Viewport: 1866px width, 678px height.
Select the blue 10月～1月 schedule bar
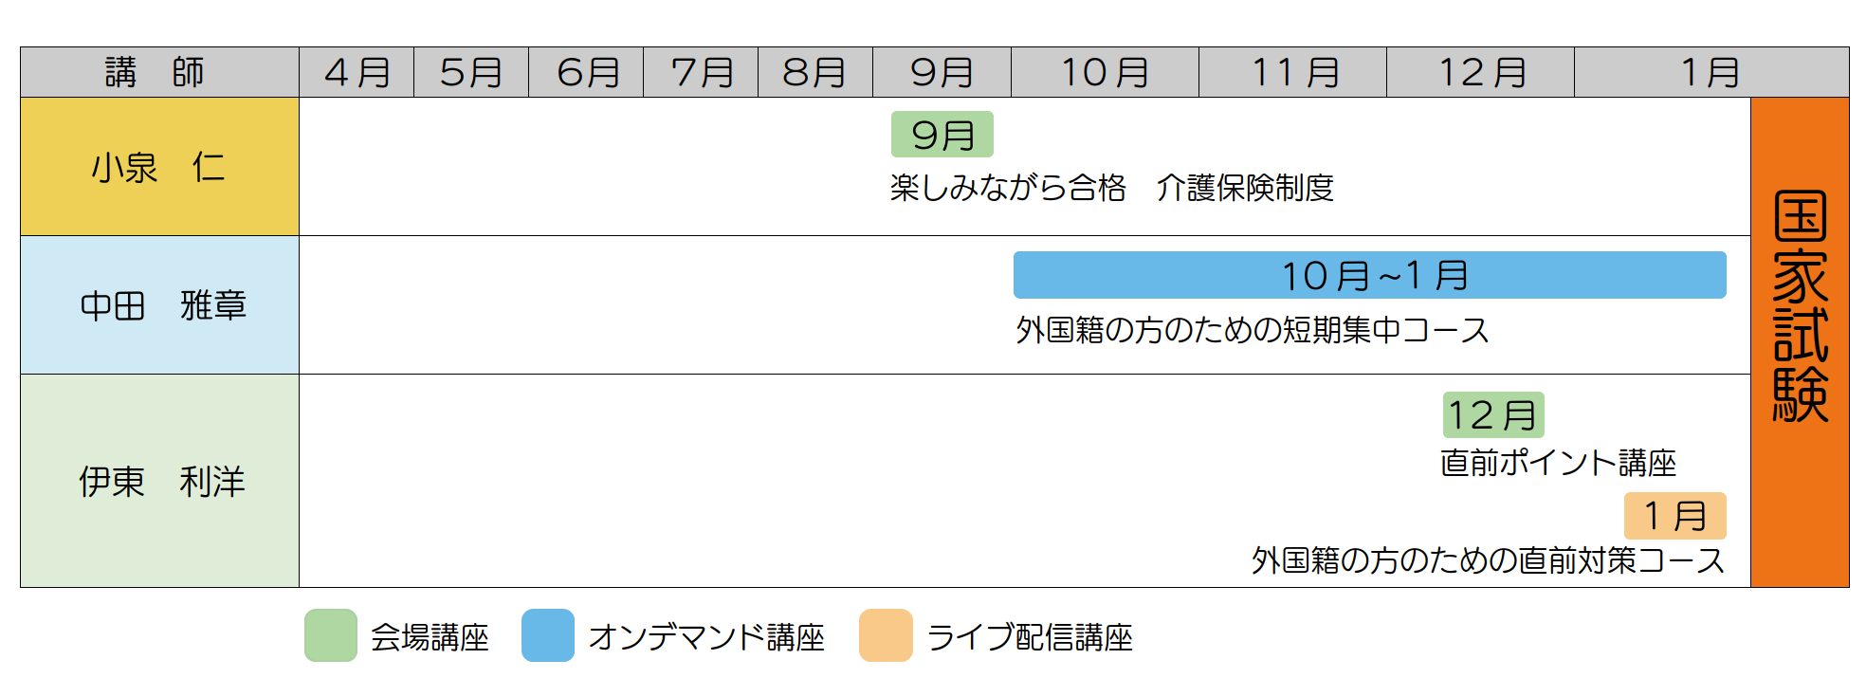click(x=1370, y=275)
